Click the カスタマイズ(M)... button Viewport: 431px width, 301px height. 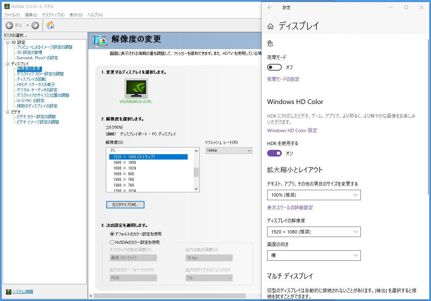125,204
